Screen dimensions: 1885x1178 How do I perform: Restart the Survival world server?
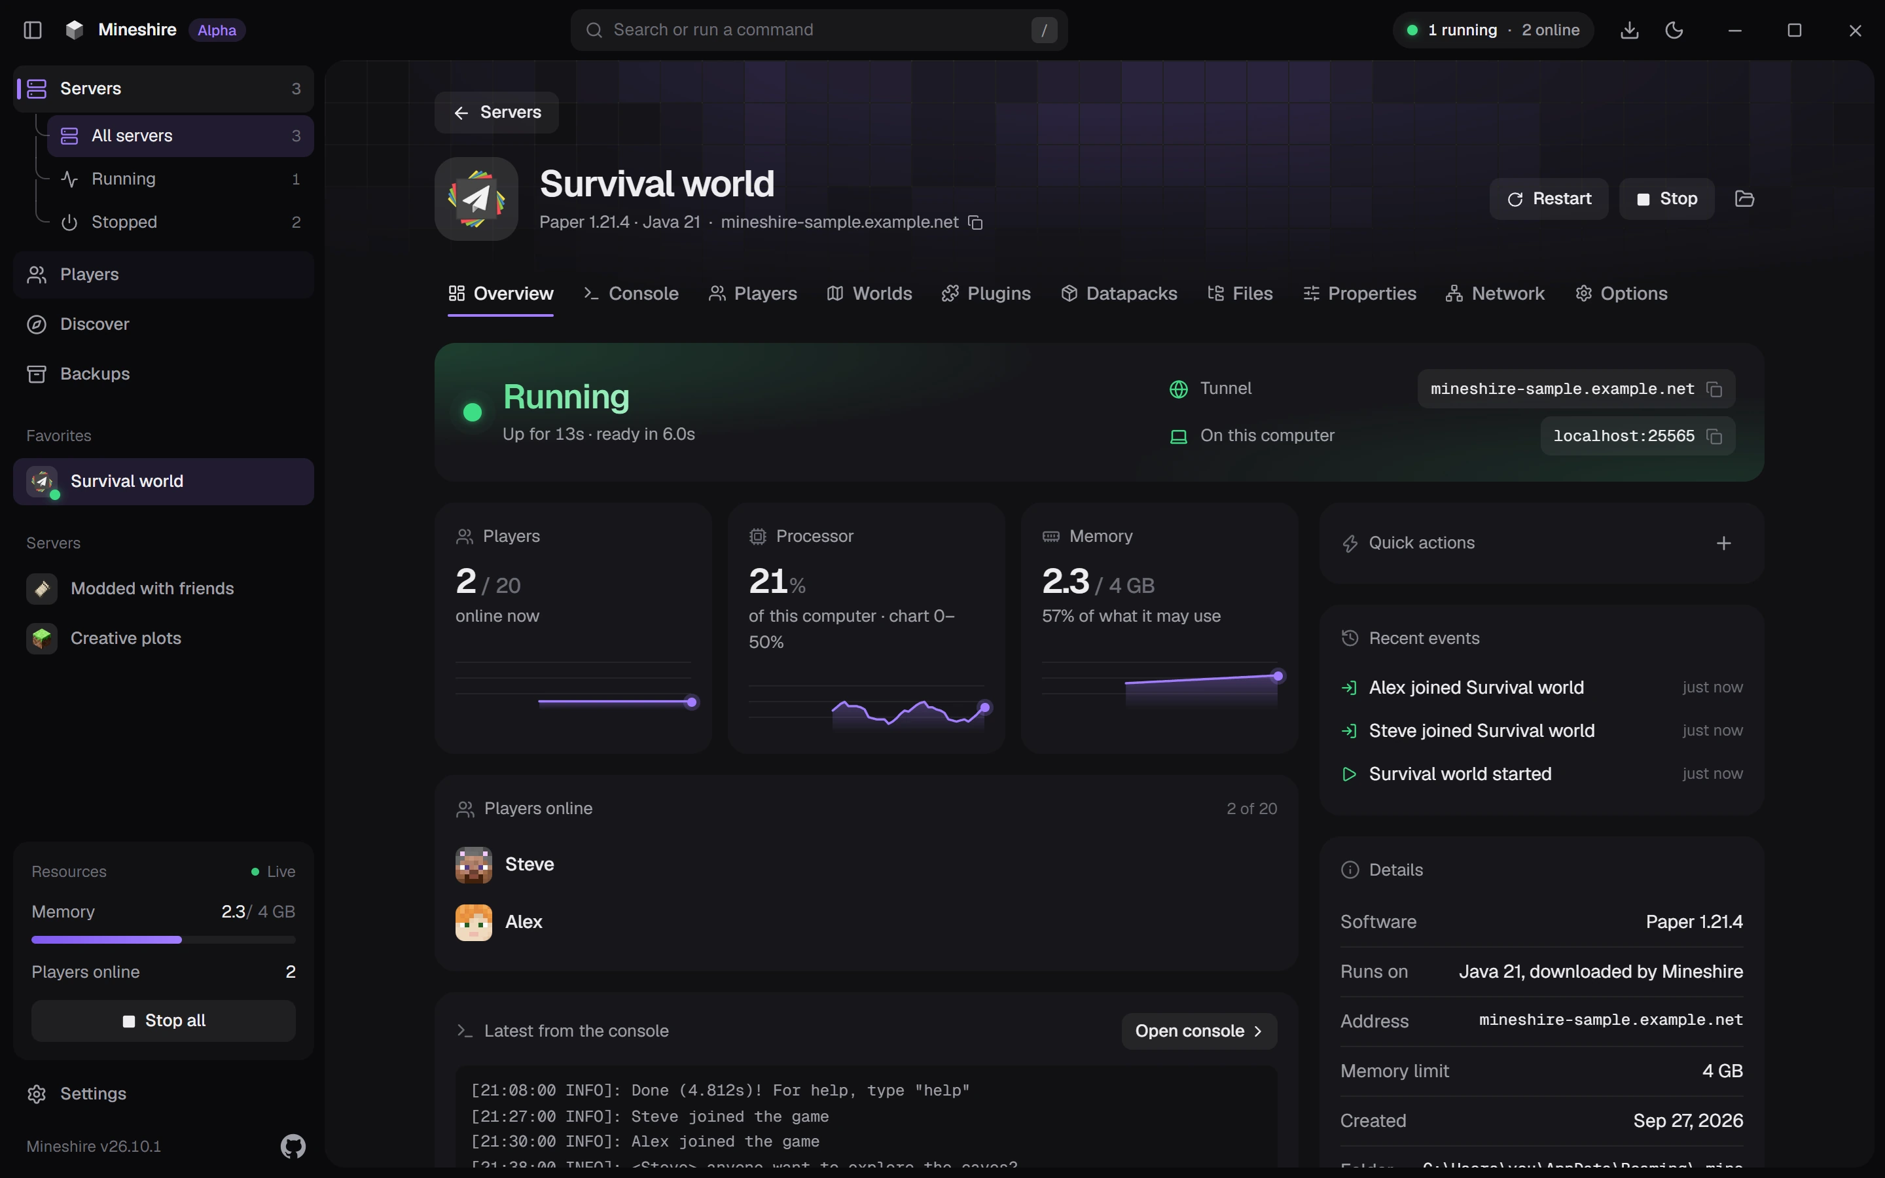1549,199
